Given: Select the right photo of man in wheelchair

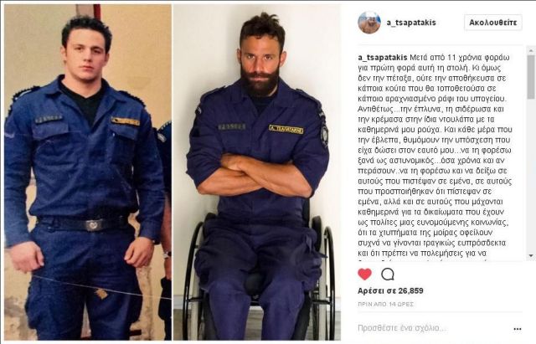Looking at the screenshot, I should [x=257, y=172].
